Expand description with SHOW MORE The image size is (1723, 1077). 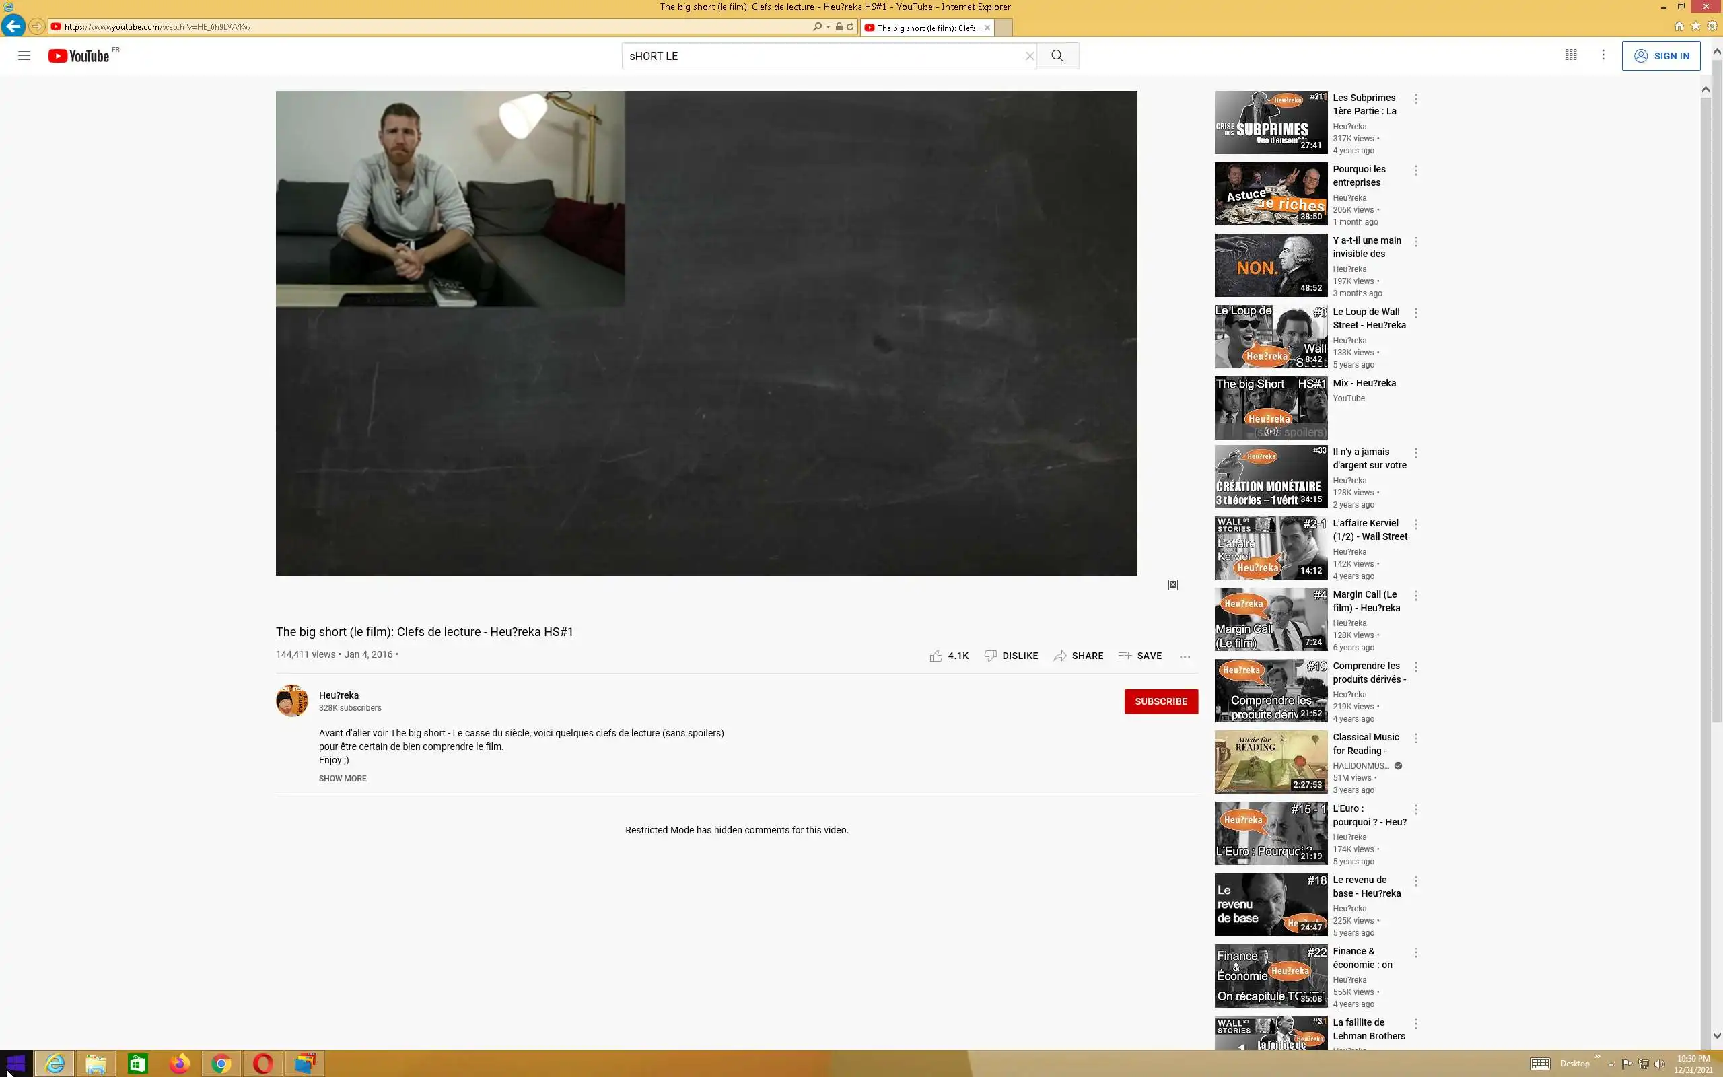343,779
